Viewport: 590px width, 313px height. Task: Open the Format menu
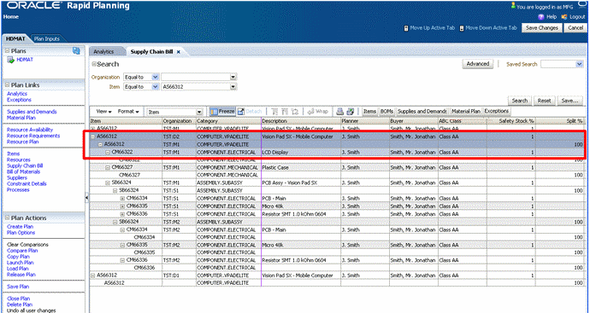[128, 112]
